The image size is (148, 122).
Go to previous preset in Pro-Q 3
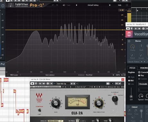tap(77, 5)
